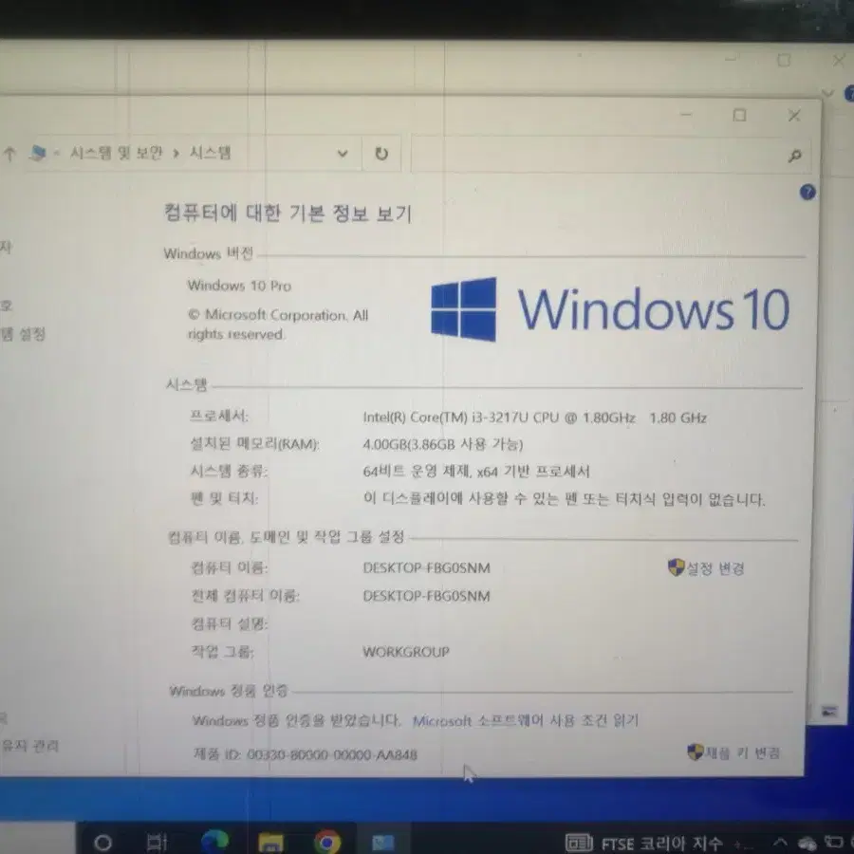
Task: Select the 4.00GB memory value
Action: (x=443, y=444)
